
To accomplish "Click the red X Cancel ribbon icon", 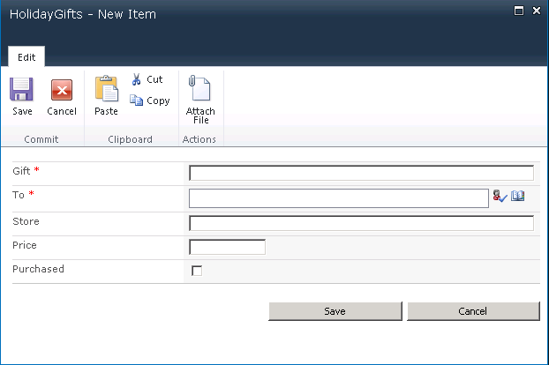I will click(x=62, y=90).
